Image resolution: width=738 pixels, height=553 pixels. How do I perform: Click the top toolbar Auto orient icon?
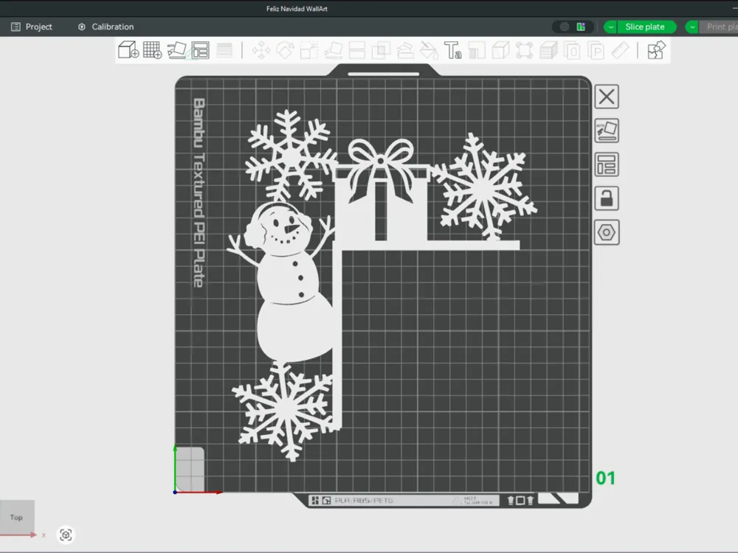point(176,50)
